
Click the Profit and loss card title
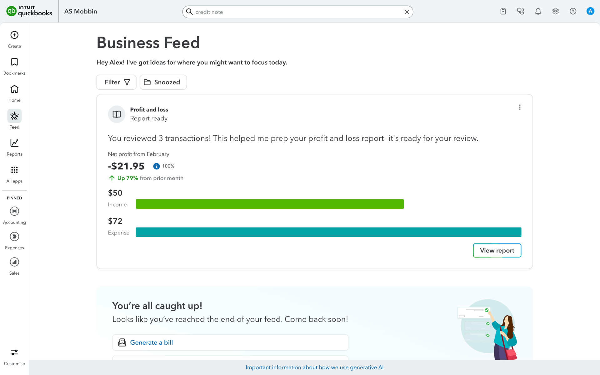coord(149,110)
